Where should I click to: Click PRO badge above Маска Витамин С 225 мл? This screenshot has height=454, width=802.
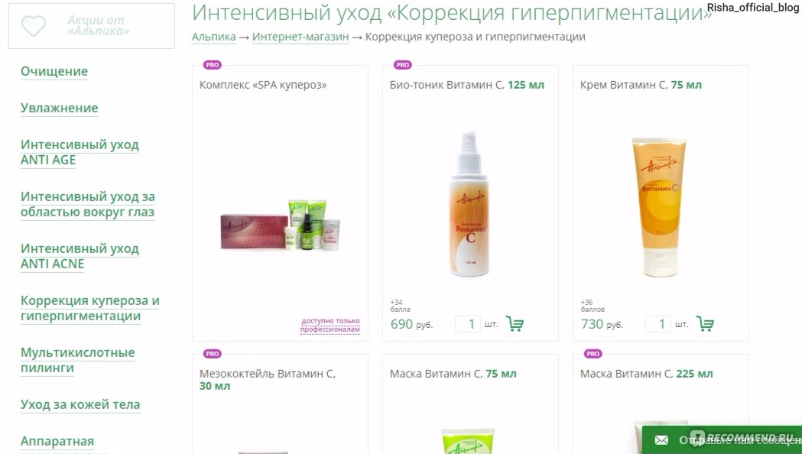tap(593, 354)
